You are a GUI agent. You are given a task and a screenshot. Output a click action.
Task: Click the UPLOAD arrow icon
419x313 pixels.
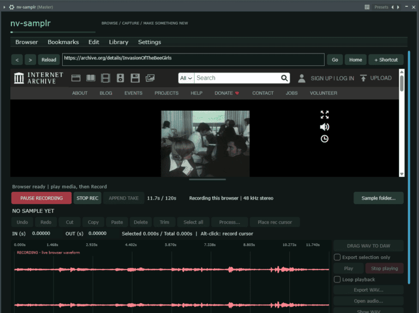pyautogui.click(x=363, y=78)
